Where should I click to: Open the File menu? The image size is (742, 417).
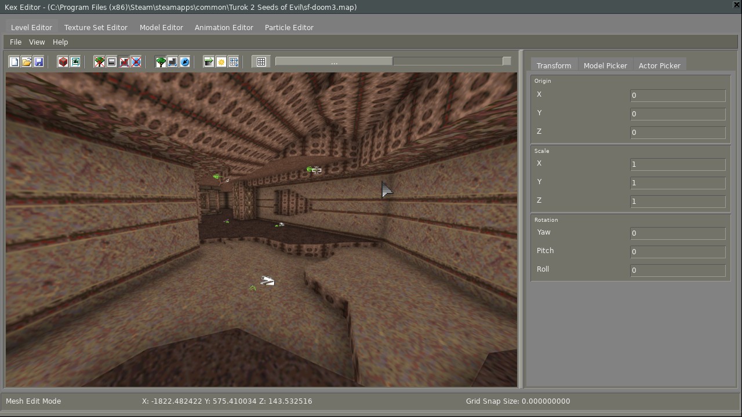[x=16, y=42]
